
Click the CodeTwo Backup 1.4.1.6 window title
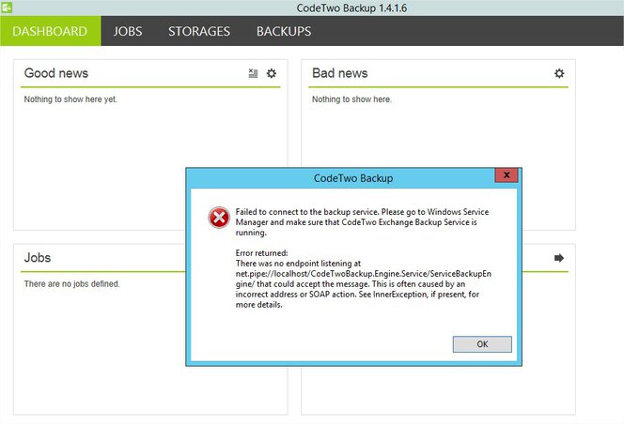pos(351,8)
